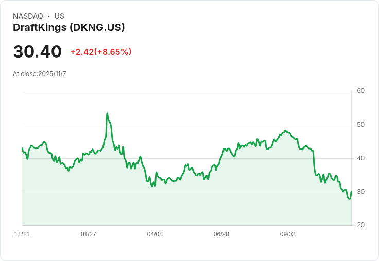Select the NASDAQ exchange label
This screenshot has height=261, width=379.
(28, 16)
